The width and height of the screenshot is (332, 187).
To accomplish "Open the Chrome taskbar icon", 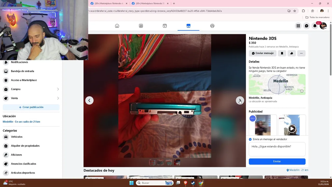I will 201,183.
